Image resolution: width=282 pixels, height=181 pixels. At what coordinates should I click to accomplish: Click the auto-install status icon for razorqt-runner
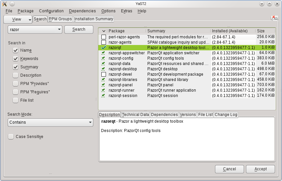coord(103,90)
